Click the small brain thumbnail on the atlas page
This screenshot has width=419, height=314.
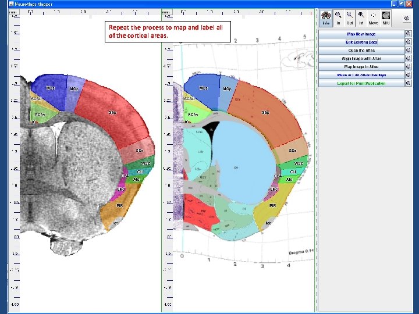coord(297,59)
